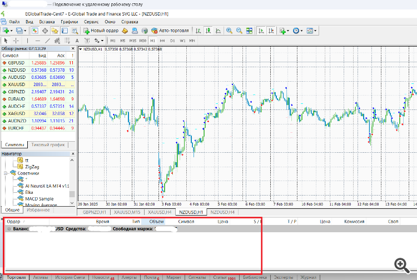Click the tile windows grid icon
Screen dimensions: 417x280
(x=250, y=31)
